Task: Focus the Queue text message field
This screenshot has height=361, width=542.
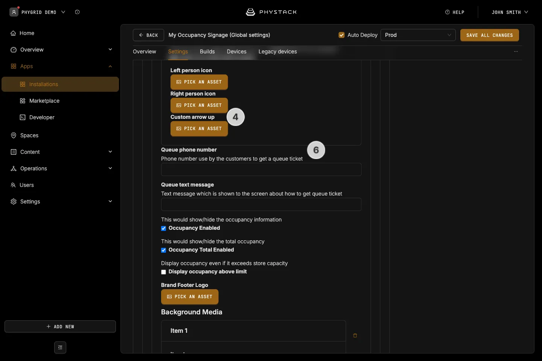Action: point(261,205)
